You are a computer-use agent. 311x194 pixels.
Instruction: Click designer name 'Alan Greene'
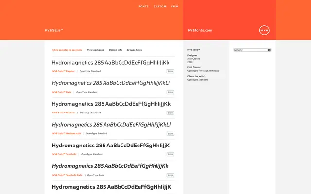tap(193, 59)
